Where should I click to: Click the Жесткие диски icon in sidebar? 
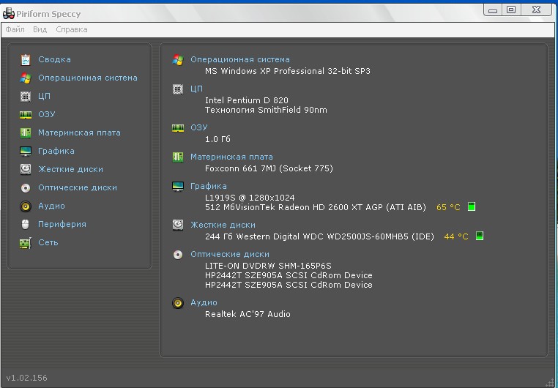point(26,169)
